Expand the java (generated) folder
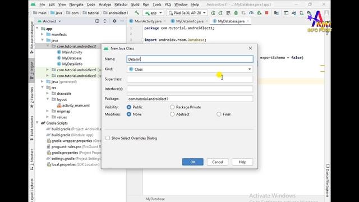The height and width of the screenshot is (202, 359). (x=43, y=81)
